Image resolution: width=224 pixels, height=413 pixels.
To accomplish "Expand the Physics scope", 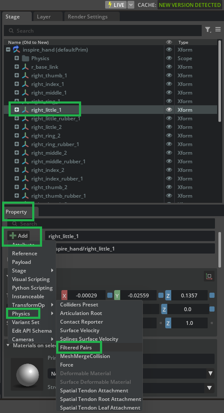I will click(x=17, y=58).
